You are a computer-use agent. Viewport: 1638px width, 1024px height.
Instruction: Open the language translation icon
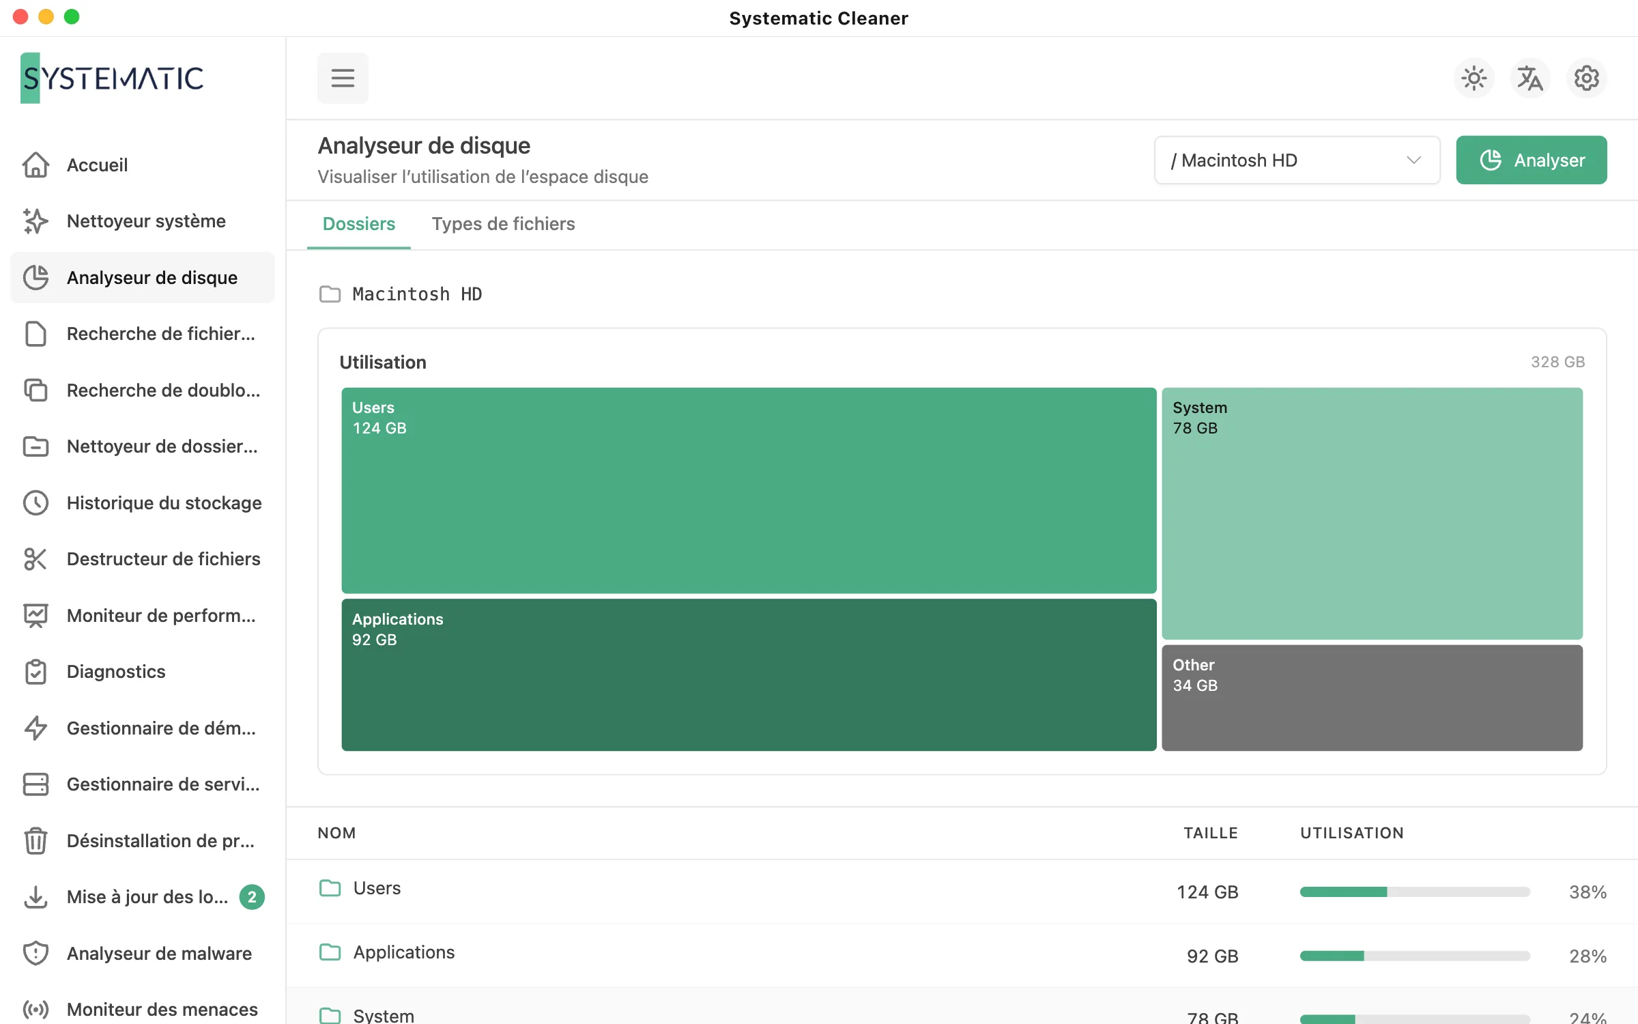[1530, 79]
